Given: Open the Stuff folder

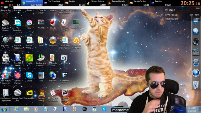Looking at the screenshot, I should (x=41, y=40).
